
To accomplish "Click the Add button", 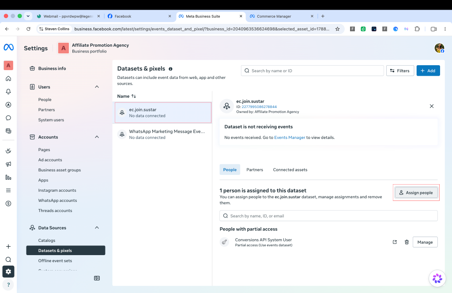I will coord(428,71).
